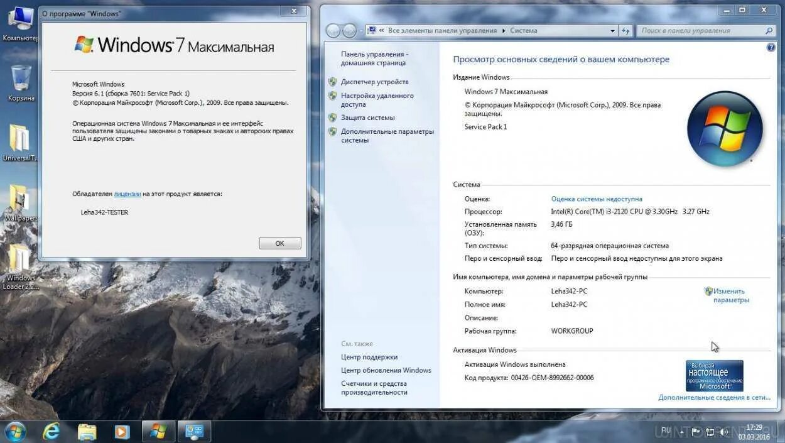This screenshot has height=443, width=785.
Task: Click Дополнительные сведения в сети link
Action: coord(714,398)
